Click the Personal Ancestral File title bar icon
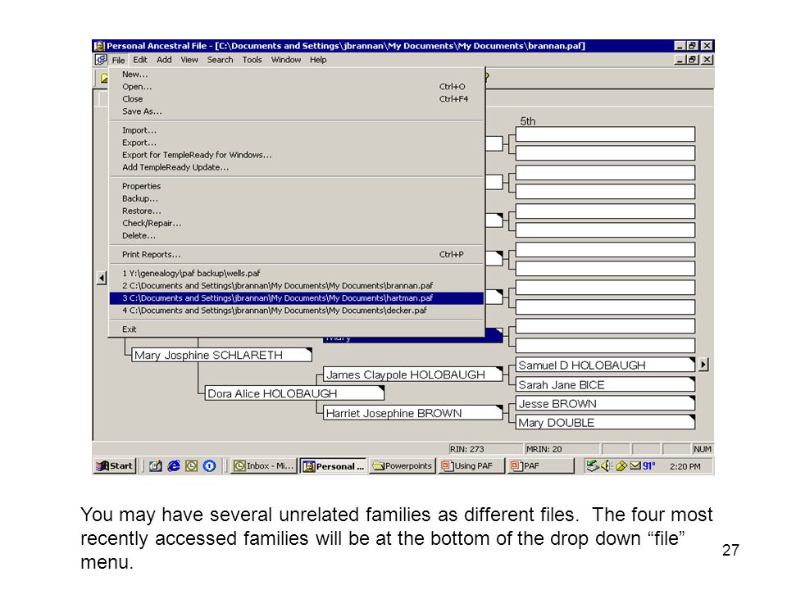The height and width of the screenshot is (590, 787). [99, 46]
